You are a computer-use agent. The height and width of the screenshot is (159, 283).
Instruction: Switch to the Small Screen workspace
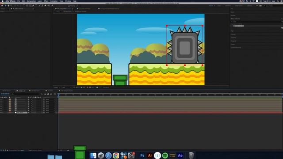pos(239,6)
